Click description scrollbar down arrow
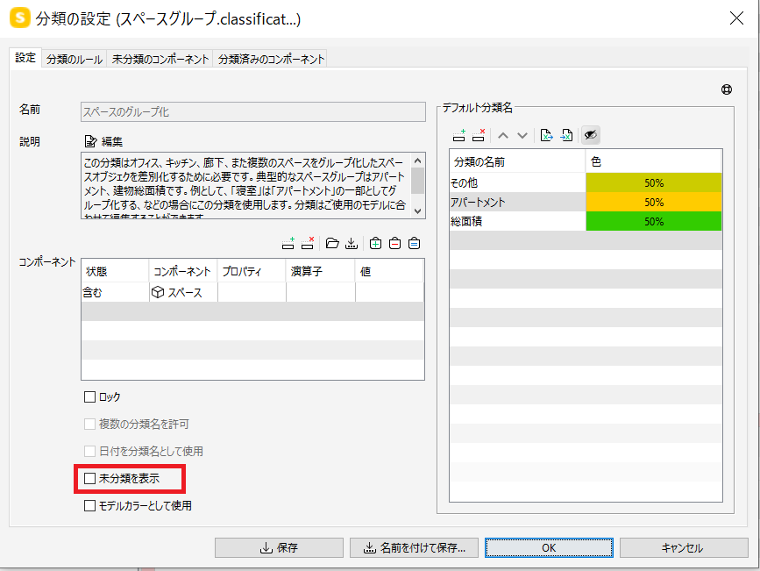This screenshot has height=571, width=760. [x=418, y=211]
